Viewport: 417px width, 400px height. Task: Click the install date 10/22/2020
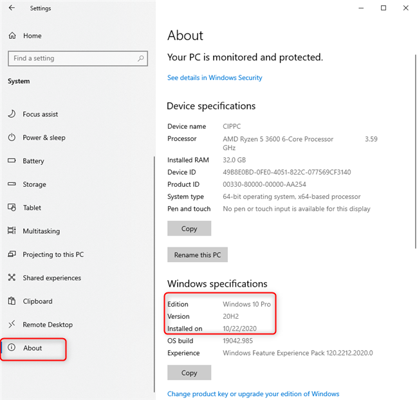[x=239, y=329]
